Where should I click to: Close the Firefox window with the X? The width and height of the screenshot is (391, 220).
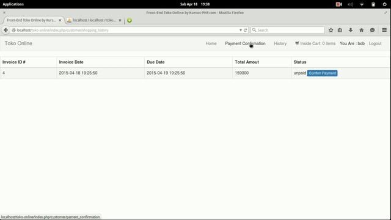click(4, 12)
